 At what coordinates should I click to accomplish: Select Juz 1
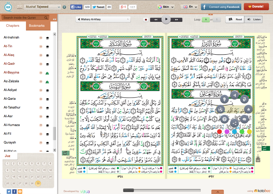point(7,164)
